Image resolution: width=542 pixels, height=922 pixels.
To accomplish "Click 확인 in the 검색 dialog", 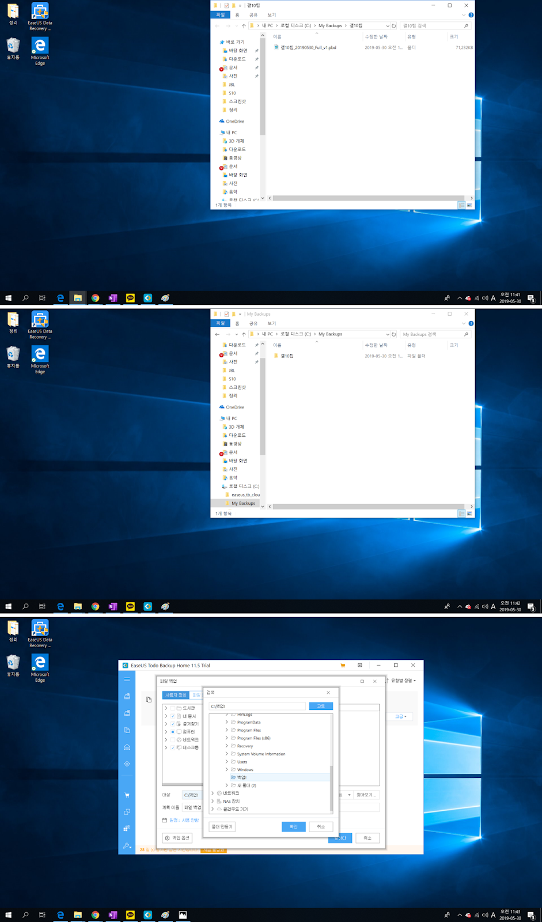I will pos(293,826).
